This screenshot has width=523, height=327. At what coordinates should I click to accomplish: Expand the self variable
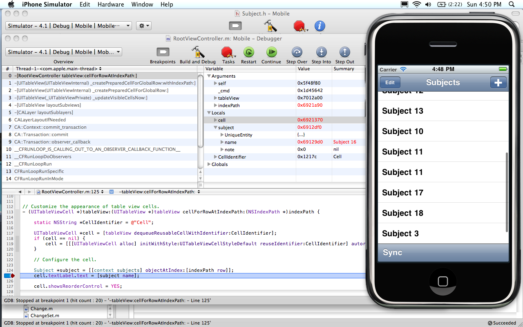[x=215, y=83]
